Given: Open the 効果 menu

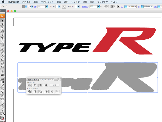Looking at the screenshot, I should 85,2.
